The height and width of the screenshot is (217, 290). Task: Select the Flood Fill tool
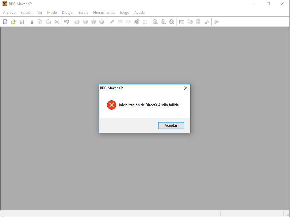[x=137, y=22]
